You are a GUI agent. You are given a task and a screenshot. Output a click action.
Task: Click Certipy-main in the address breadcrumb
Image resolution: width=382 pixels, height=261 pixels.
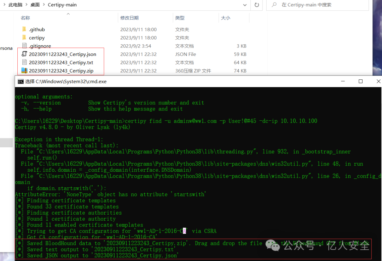pyautogui.click(x=62, y=5)
